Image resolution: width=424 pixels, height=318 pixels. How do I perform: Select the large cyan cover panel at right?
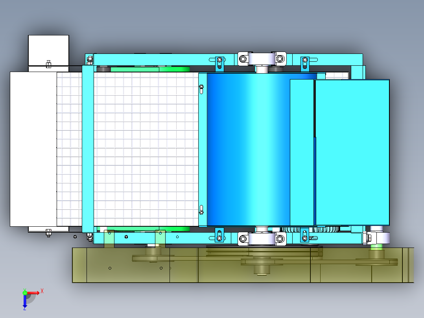(x=352, y=152)
